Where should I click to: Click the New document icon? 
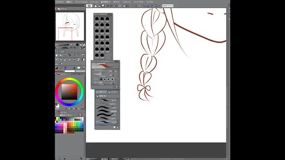(x=96, y=6)
